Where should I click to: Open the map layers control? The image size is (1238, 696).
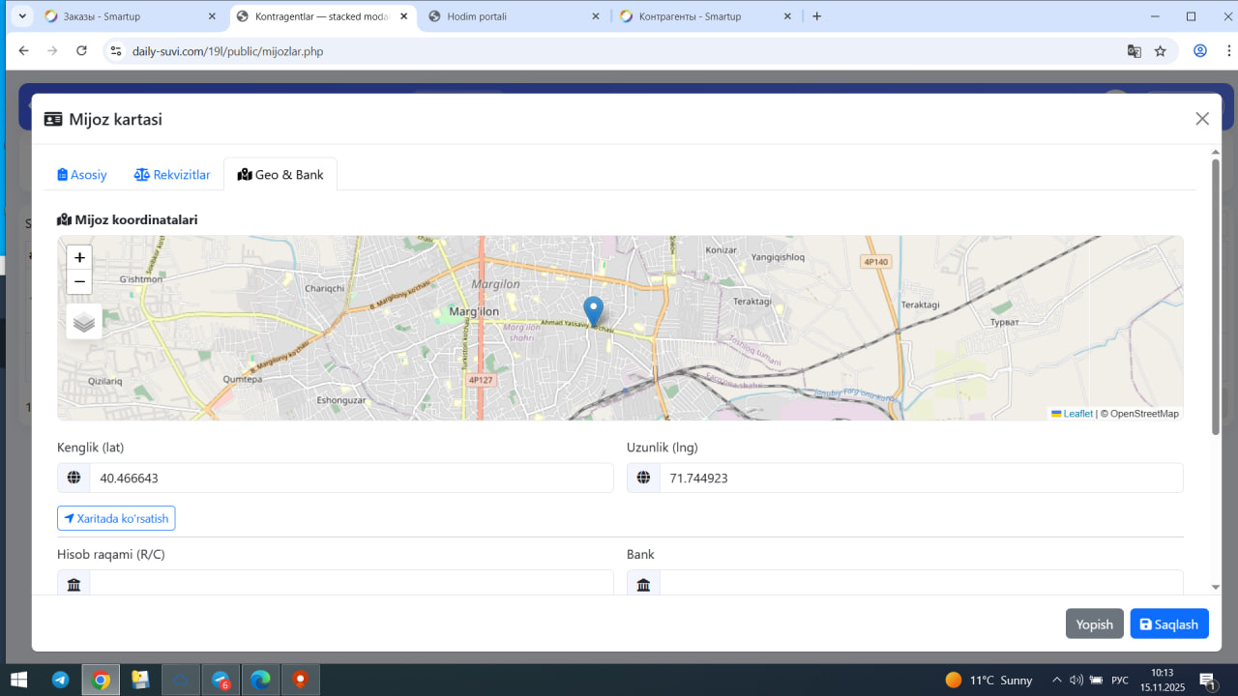[84, 322]
